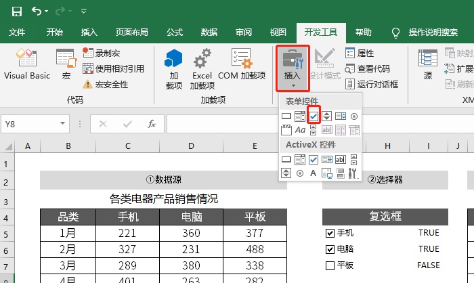Click 查看代码 view code button
The height and width of the screenshot is (283, 474).
368,68
